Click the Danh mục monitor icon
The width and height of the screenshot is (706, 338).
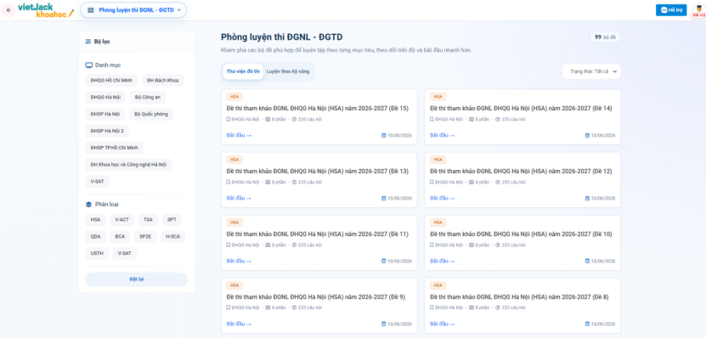click(88, 65)
